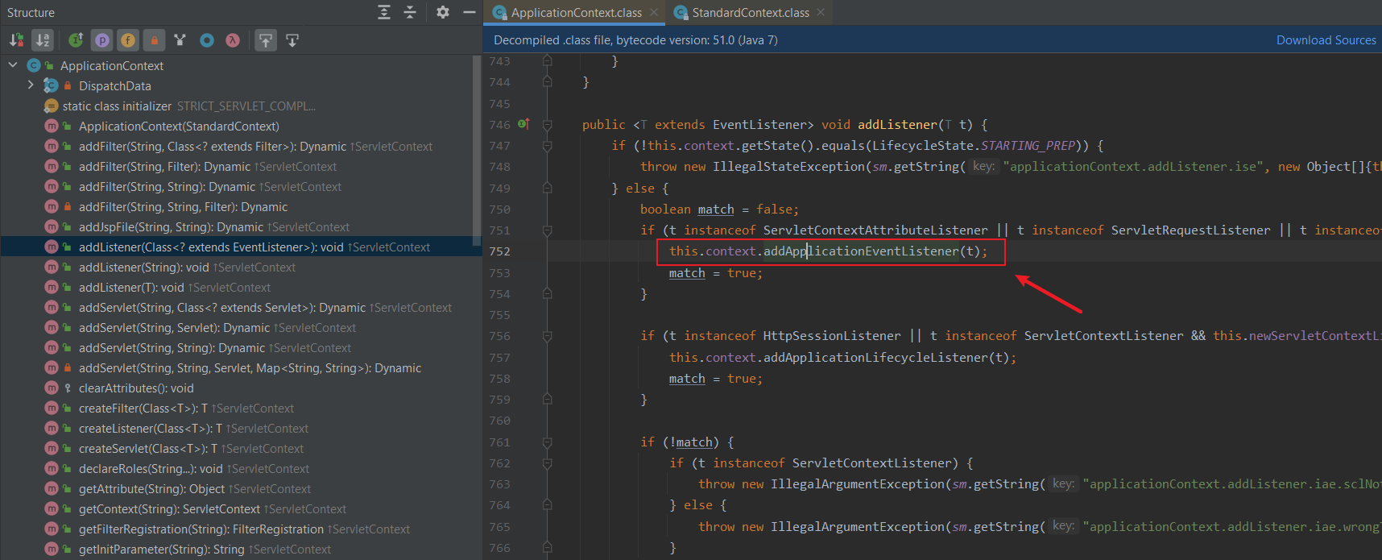Image resolution: width=1382 pixels, height=560 pixels.
Task: Select addFilter(String, Class<? extends Filter>) item
Action: pos(255,147)
